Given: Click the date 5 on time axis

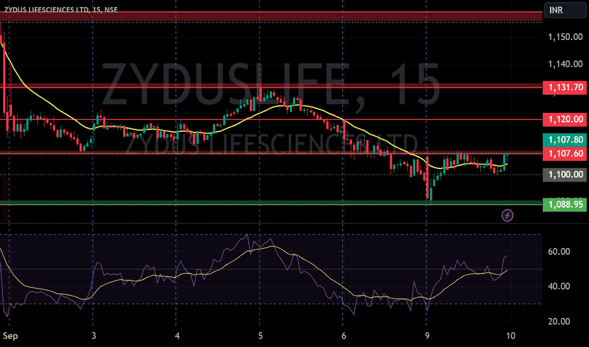Looking at the screenshot, I should (x=260, y=336).
